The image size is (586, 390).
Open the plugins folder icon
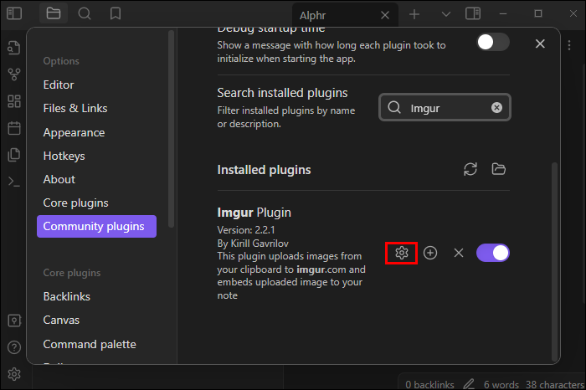pyautogui.click(x=499, y=169)
